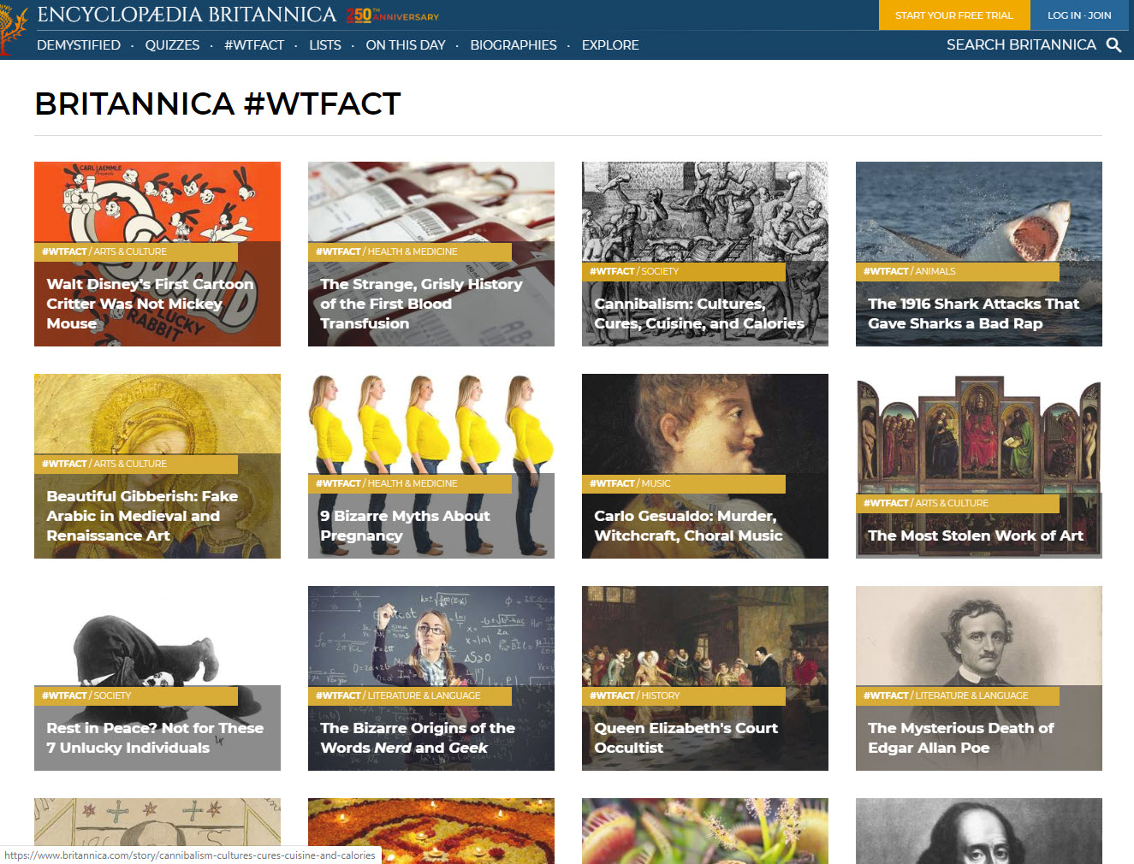This screenshot has width=1134, height=864.
Task: Open 9 Bizarre Myths About Pregnancy
Action: point(405,525)
